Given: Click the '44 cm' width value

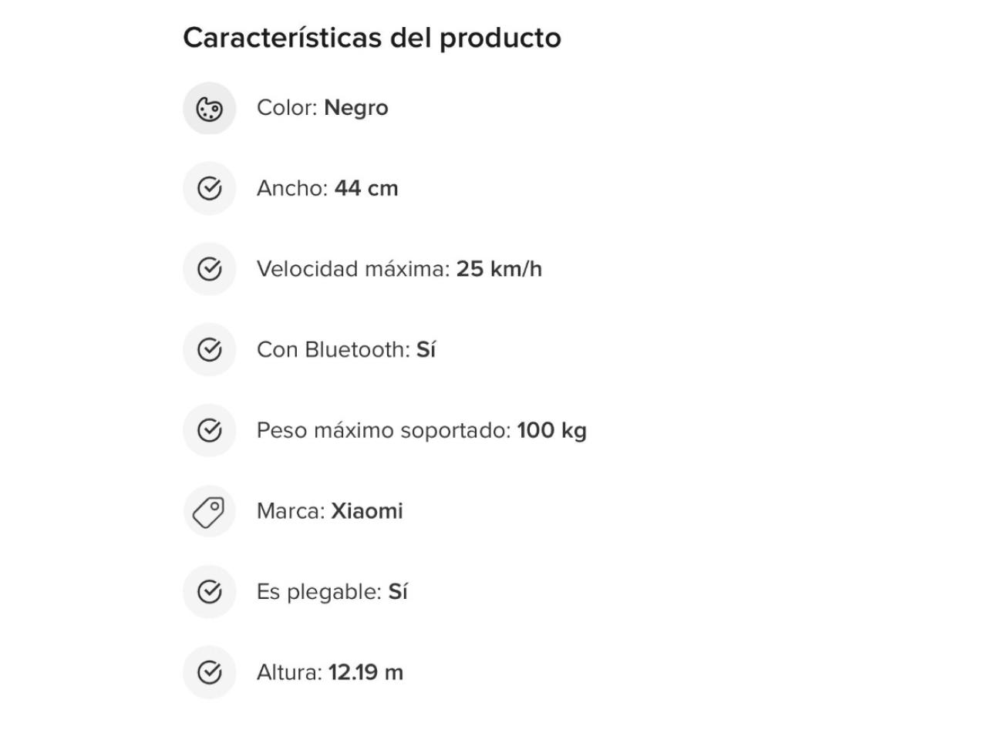Looking at the screenshot, I should click(366, 189).
